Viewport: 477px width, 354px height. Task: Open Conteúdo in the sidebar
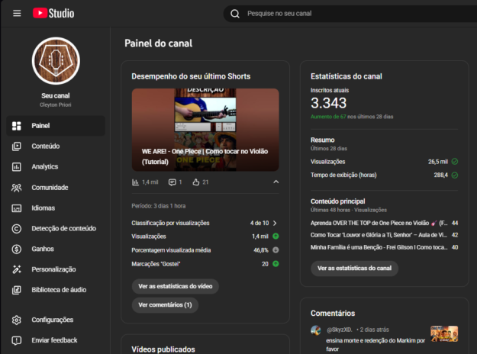(56, 146)
